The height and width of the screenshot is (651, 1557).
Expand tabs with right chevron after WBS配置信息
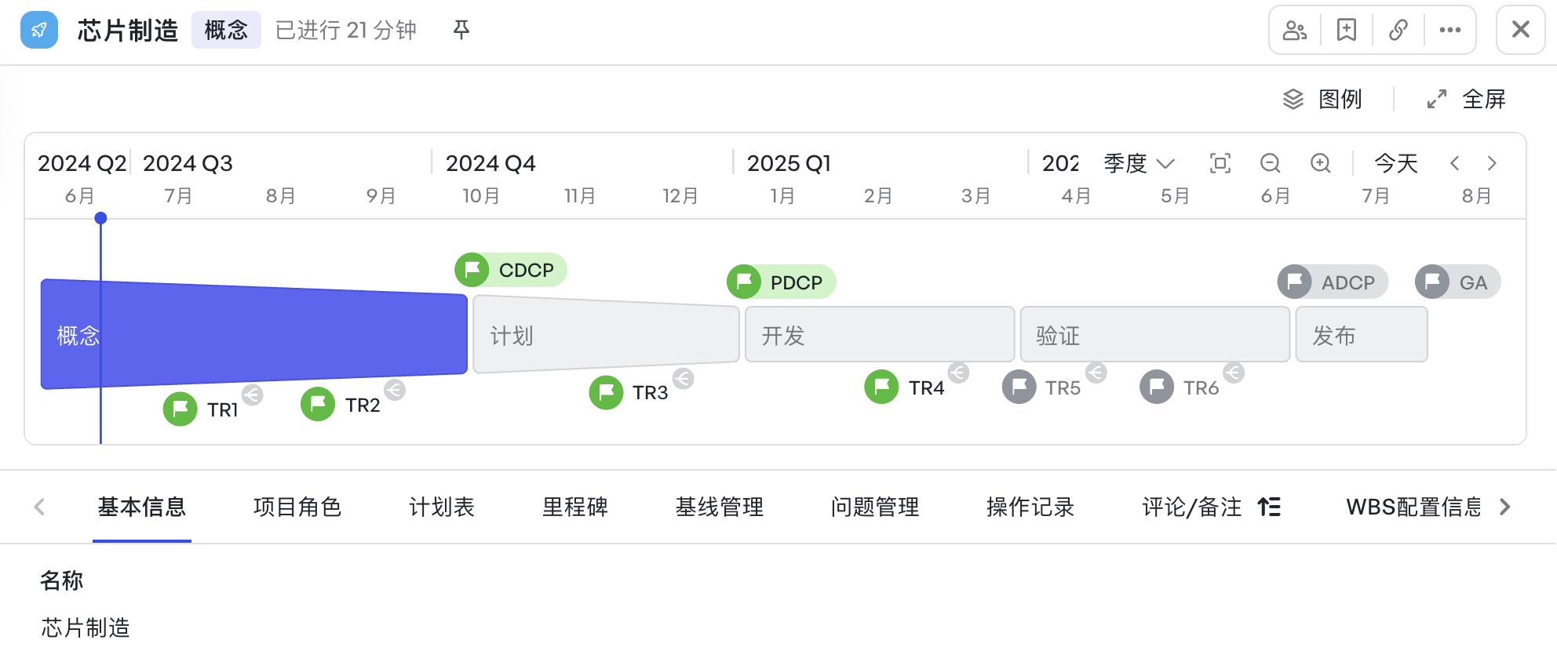tap(1505, 507)
